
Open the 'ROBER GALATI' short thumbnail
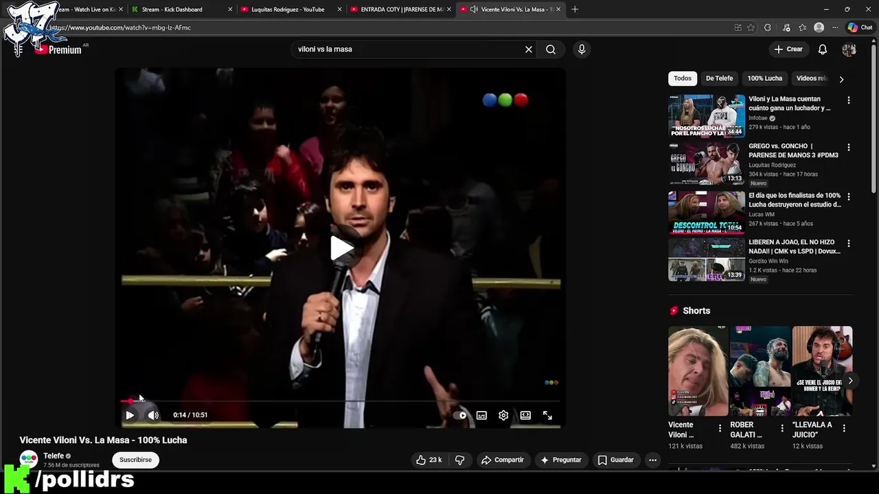[760, 371]
